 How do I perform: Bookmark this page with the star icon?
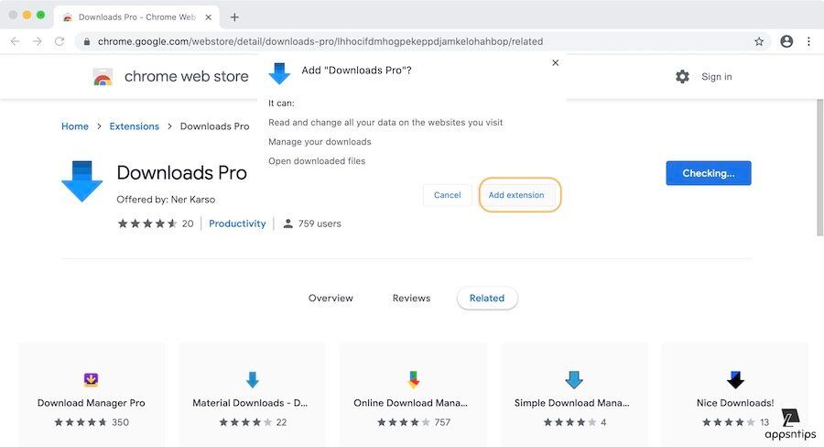pos(759,41)
